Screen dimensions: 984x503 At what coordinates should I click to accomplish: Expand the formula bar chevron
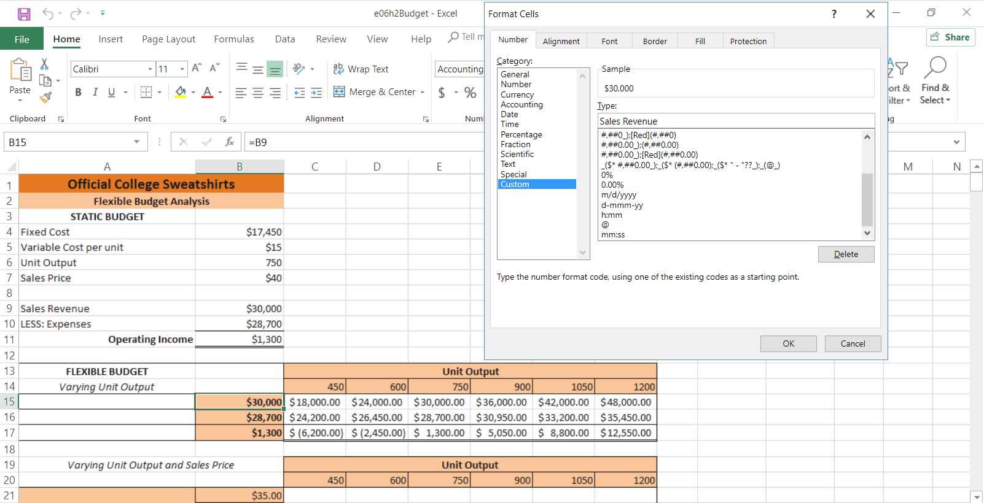click(956, 142)
